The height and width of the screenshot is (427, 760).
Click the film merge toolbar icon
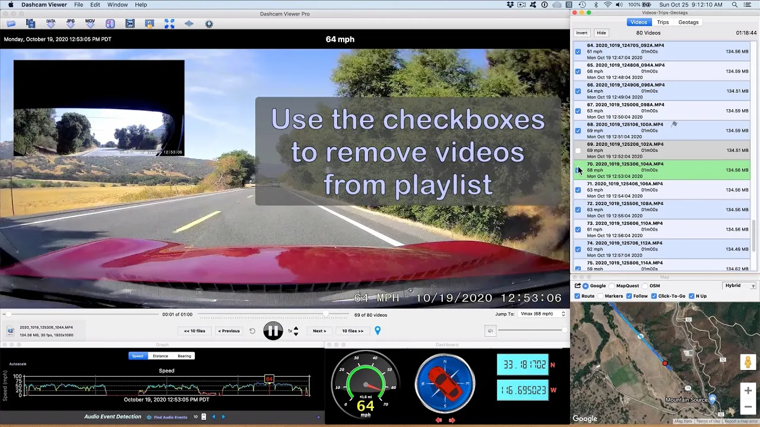[130, 24]
